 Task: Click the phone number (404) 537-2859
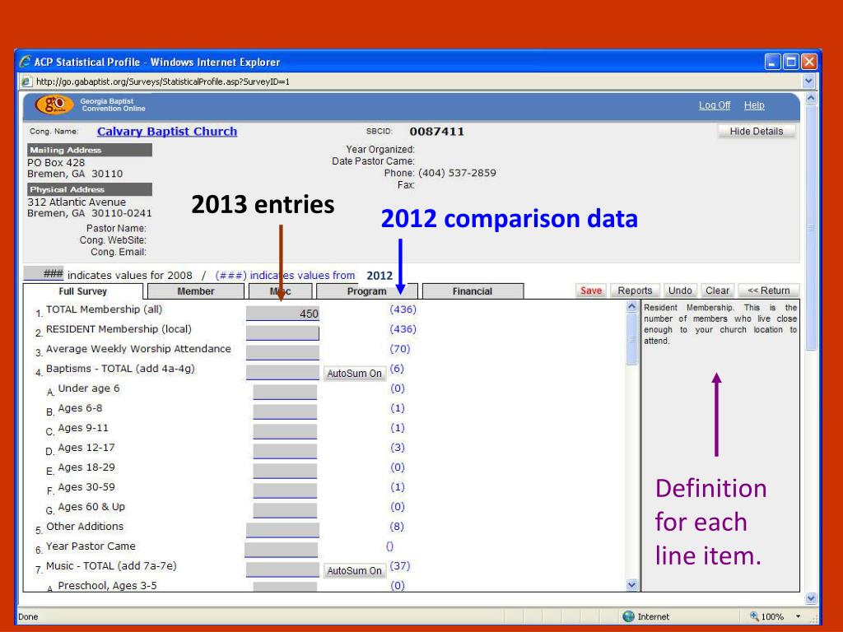457,173
